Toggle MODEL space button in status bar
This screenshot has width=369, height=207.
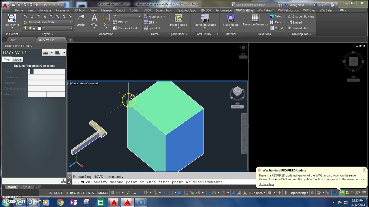[103, 193]
